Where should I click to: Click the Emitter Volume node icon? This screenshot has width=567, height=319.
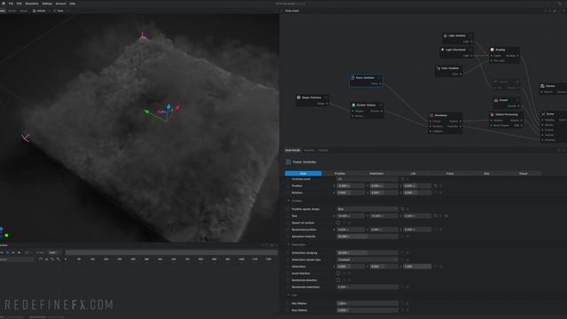point(353,105)
